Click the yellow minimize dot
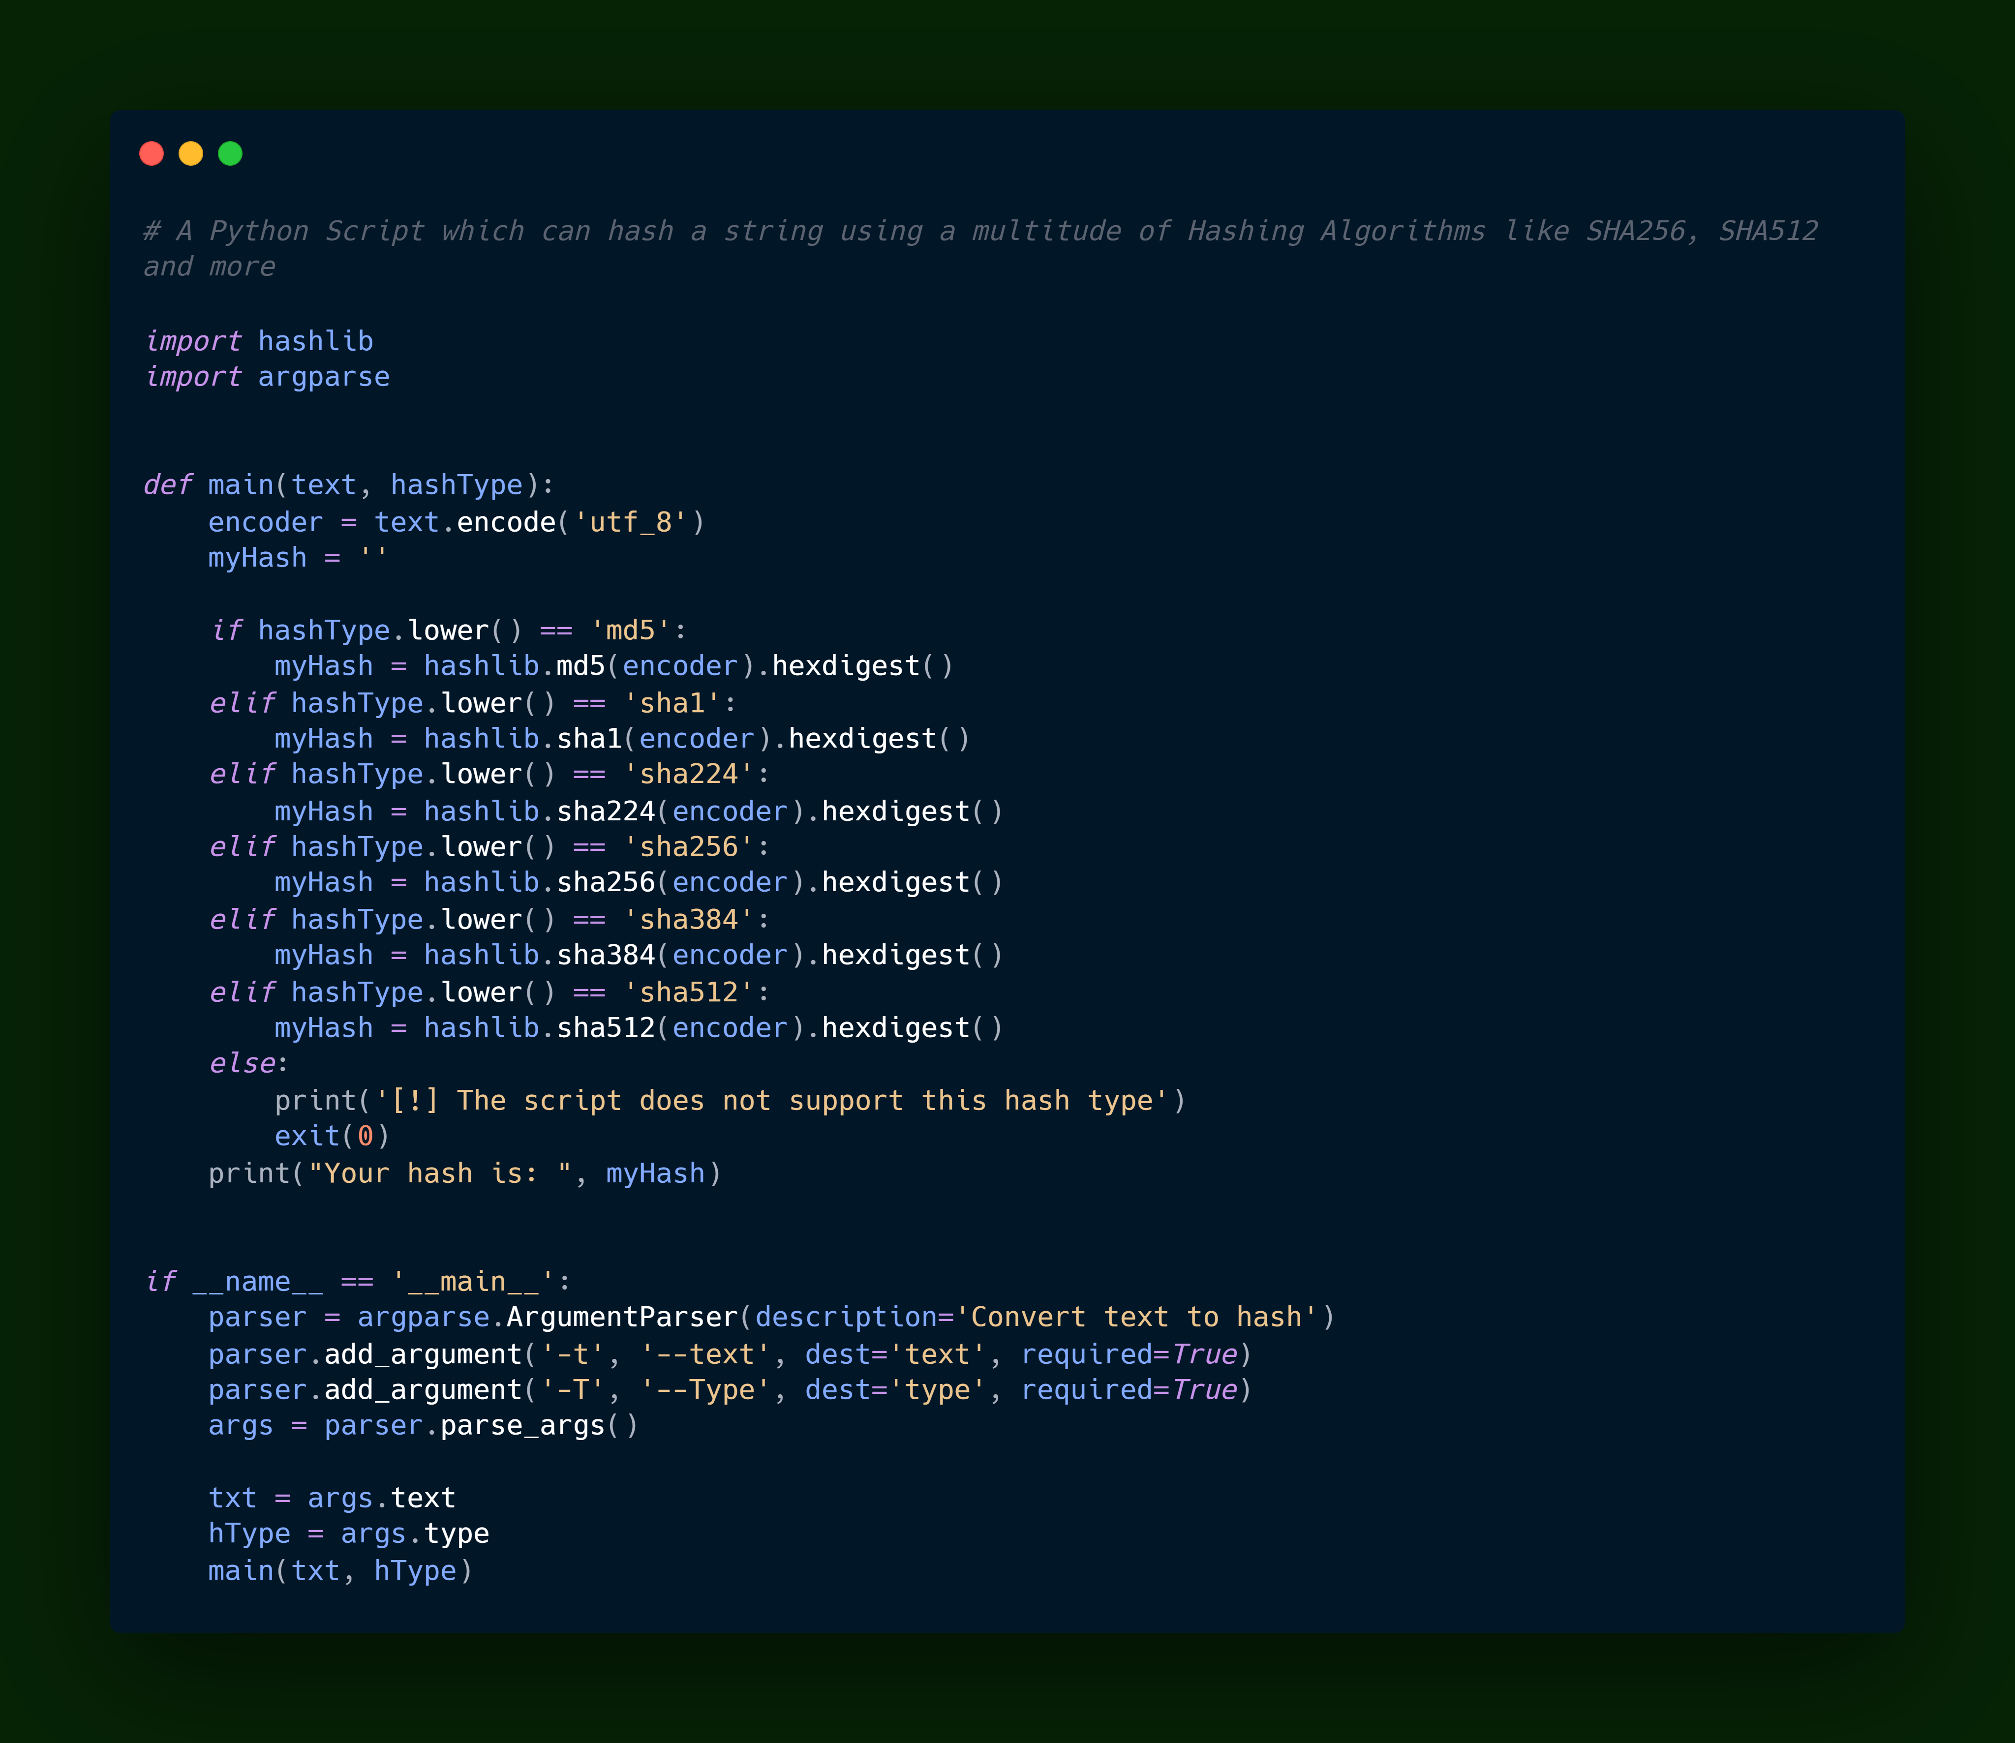2015x1743 pixels. click(191, 153)
